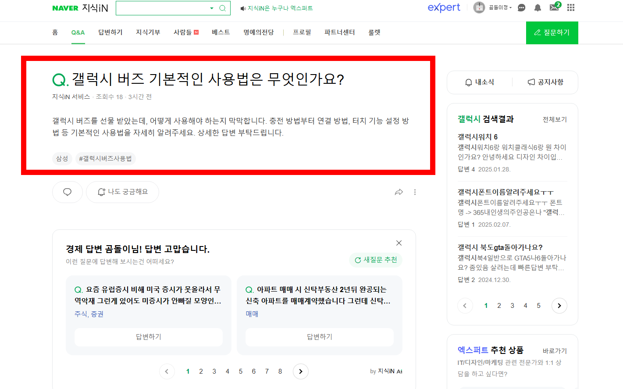This screenshot has height=389, width=623.
Task: Open the notifications bell icon
Action: (x=538, y=7)
